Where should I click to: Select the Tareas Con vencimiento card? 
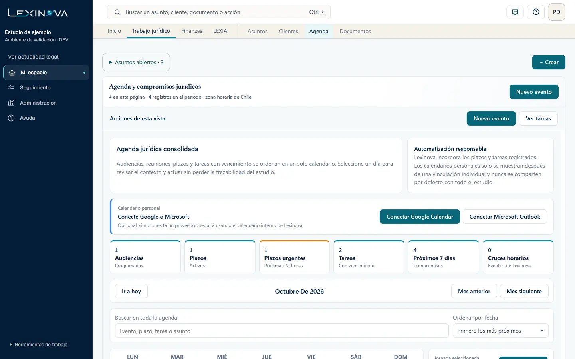click(x=369, y=257)
